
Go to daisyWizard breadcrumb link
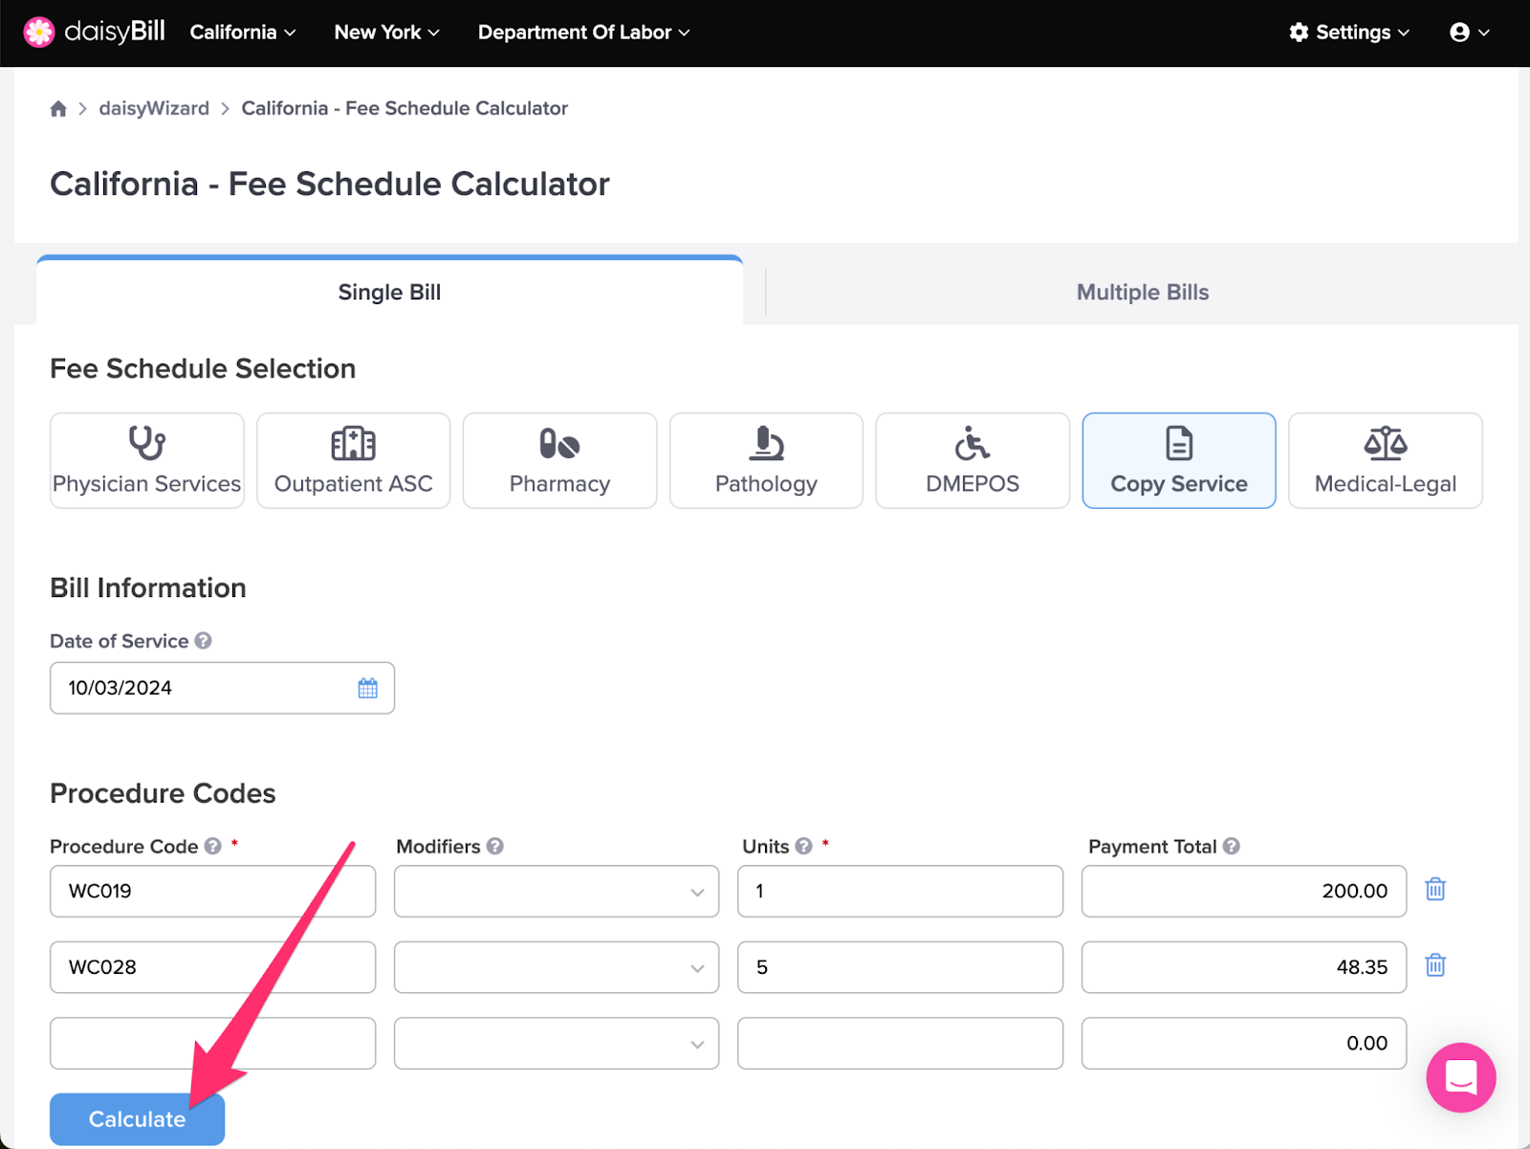coord(154,109)
